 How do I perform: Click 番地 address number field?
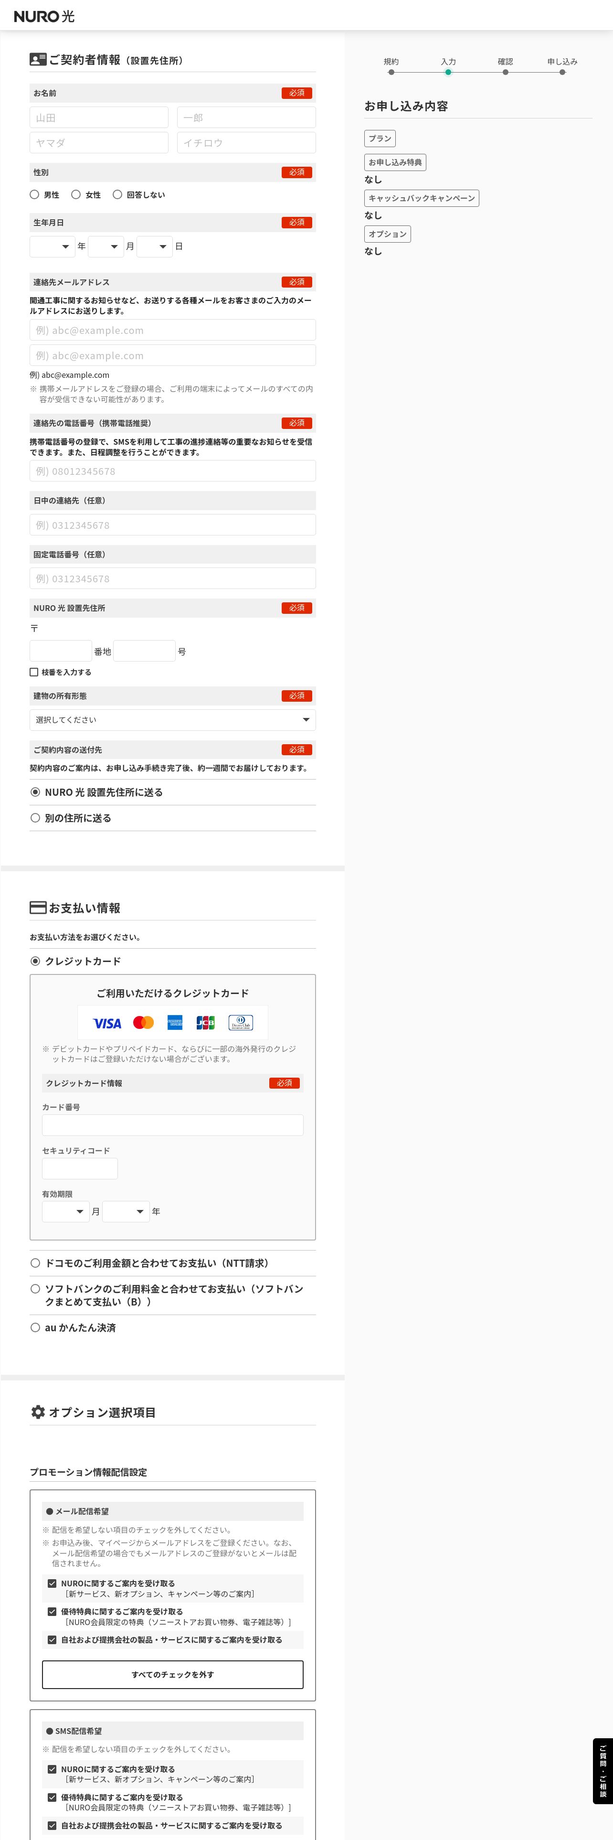tap(61, 651)
